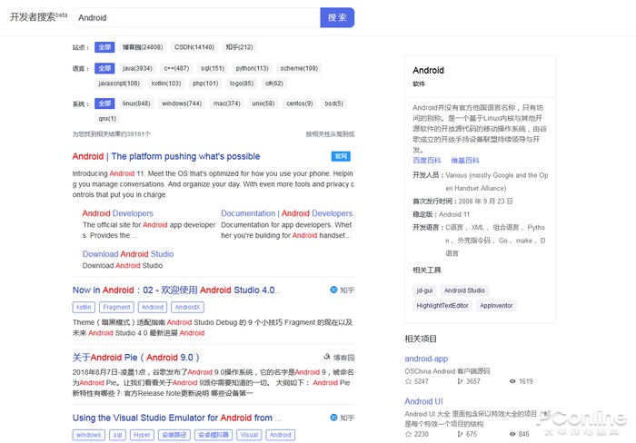Click watch eye icon with 1619
636x443 pixels.
coord(512,381)
